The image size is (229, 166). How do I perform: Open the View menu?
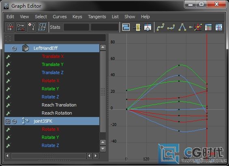click(24, 17)
